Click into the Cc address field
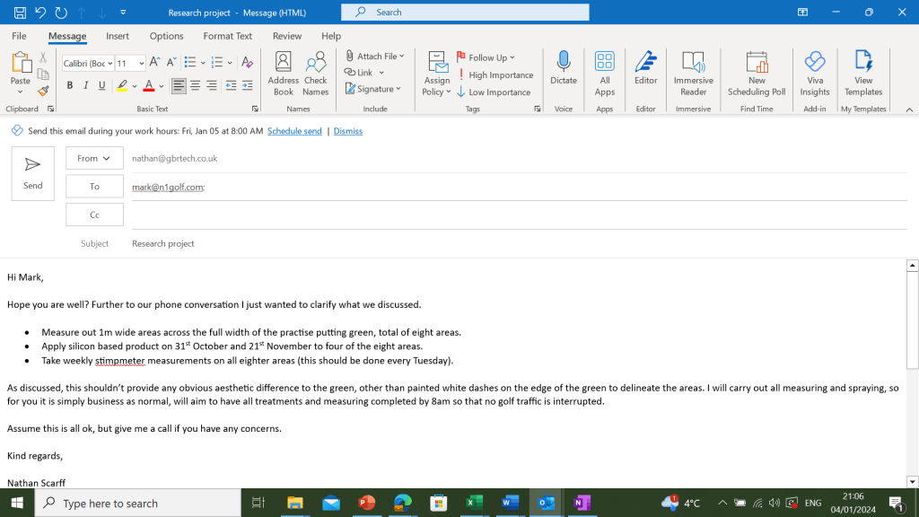This screenshot has height=517, width=919. tap(519, 215)
